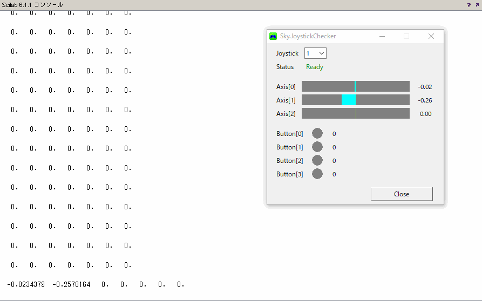Click console value -0.0234379

tap(26, 284)
